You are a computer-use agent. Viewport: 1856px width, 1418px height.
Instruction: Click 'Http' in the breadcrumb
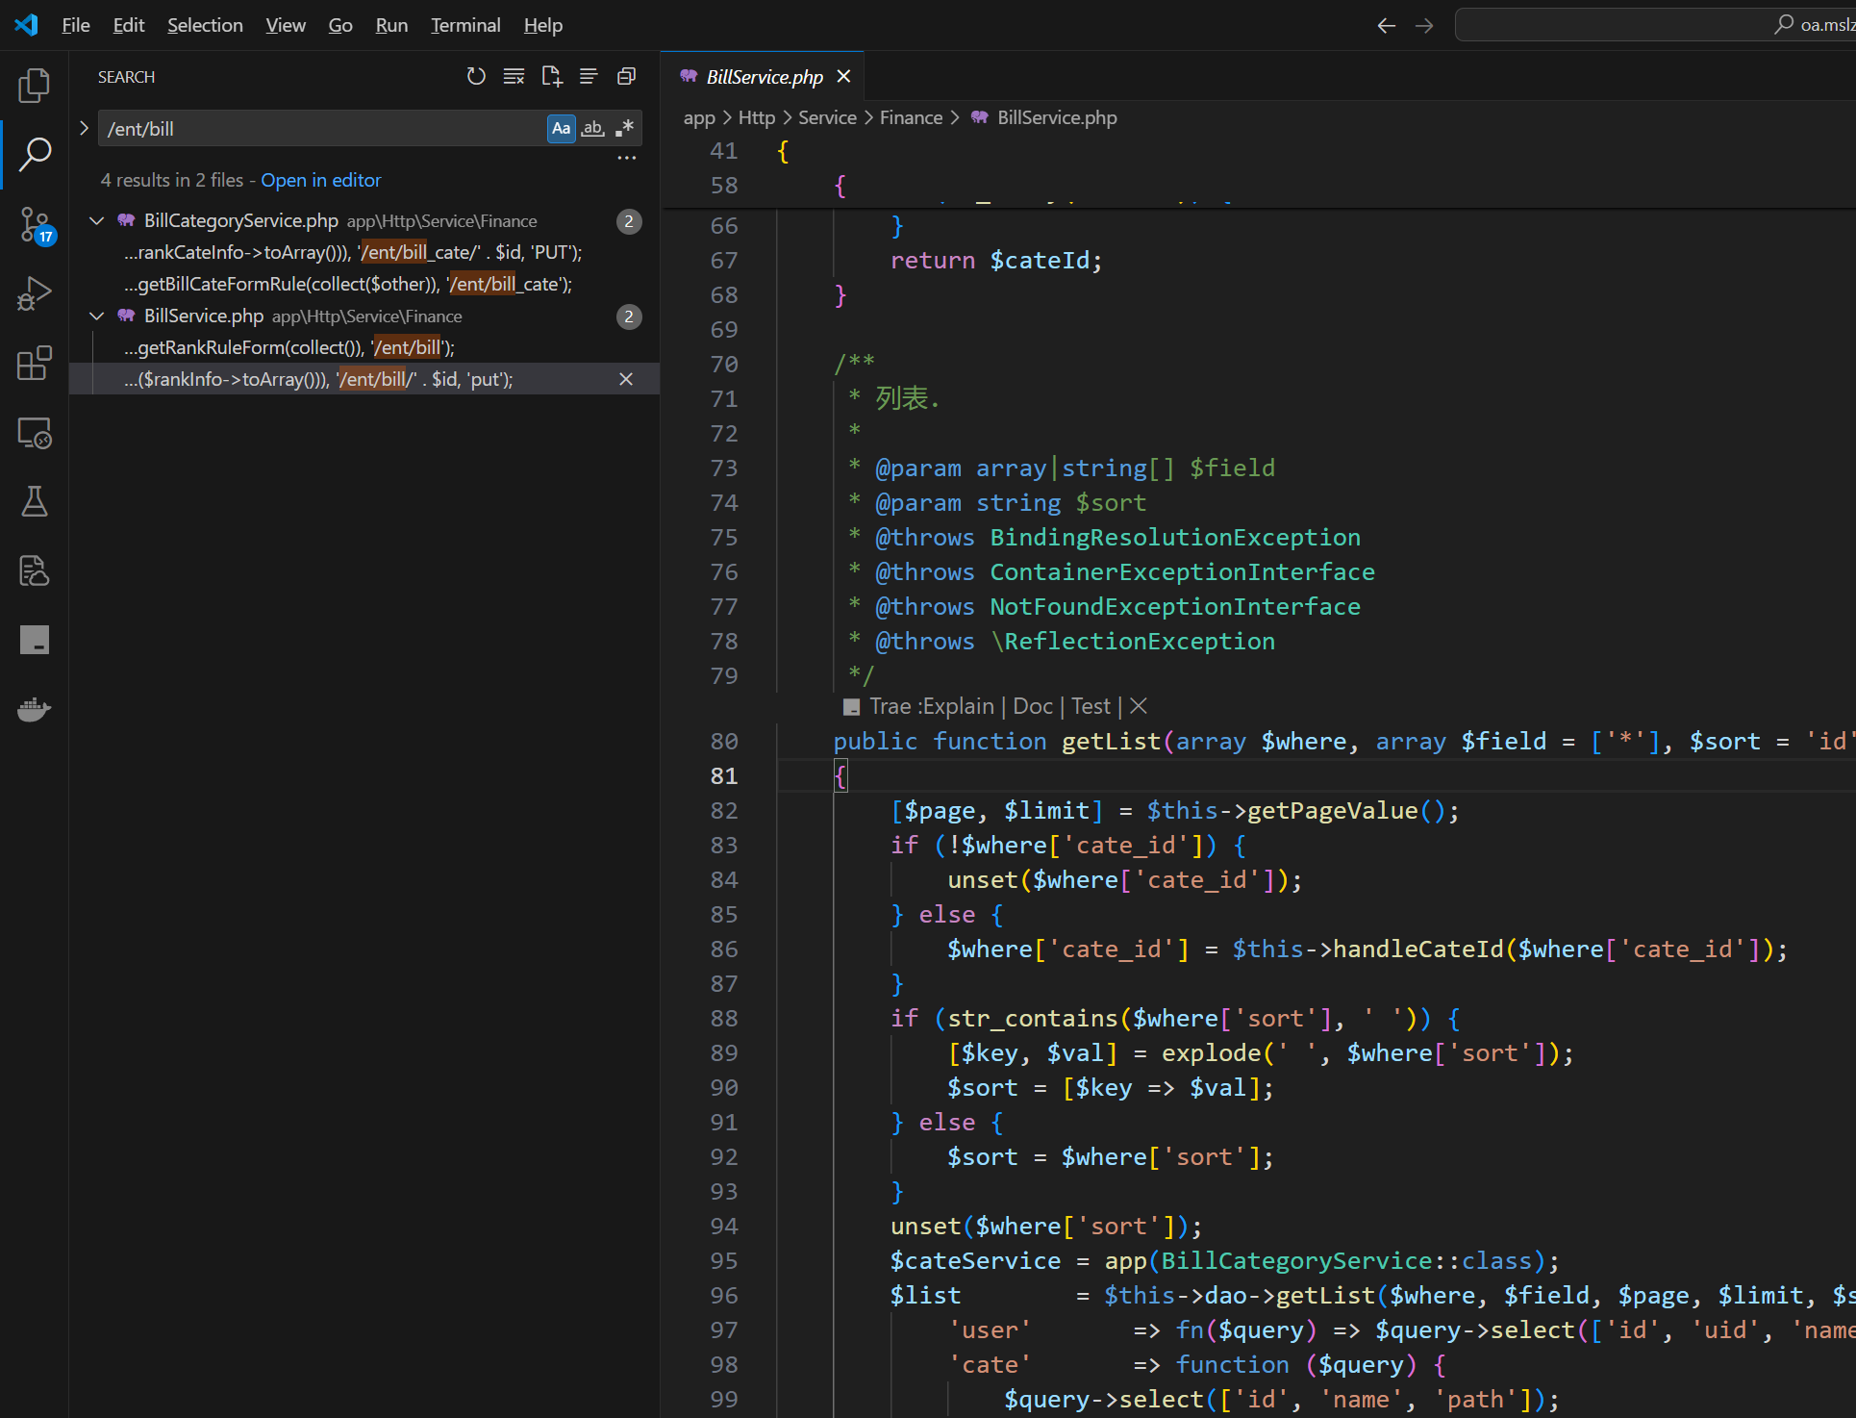(756, 117)
